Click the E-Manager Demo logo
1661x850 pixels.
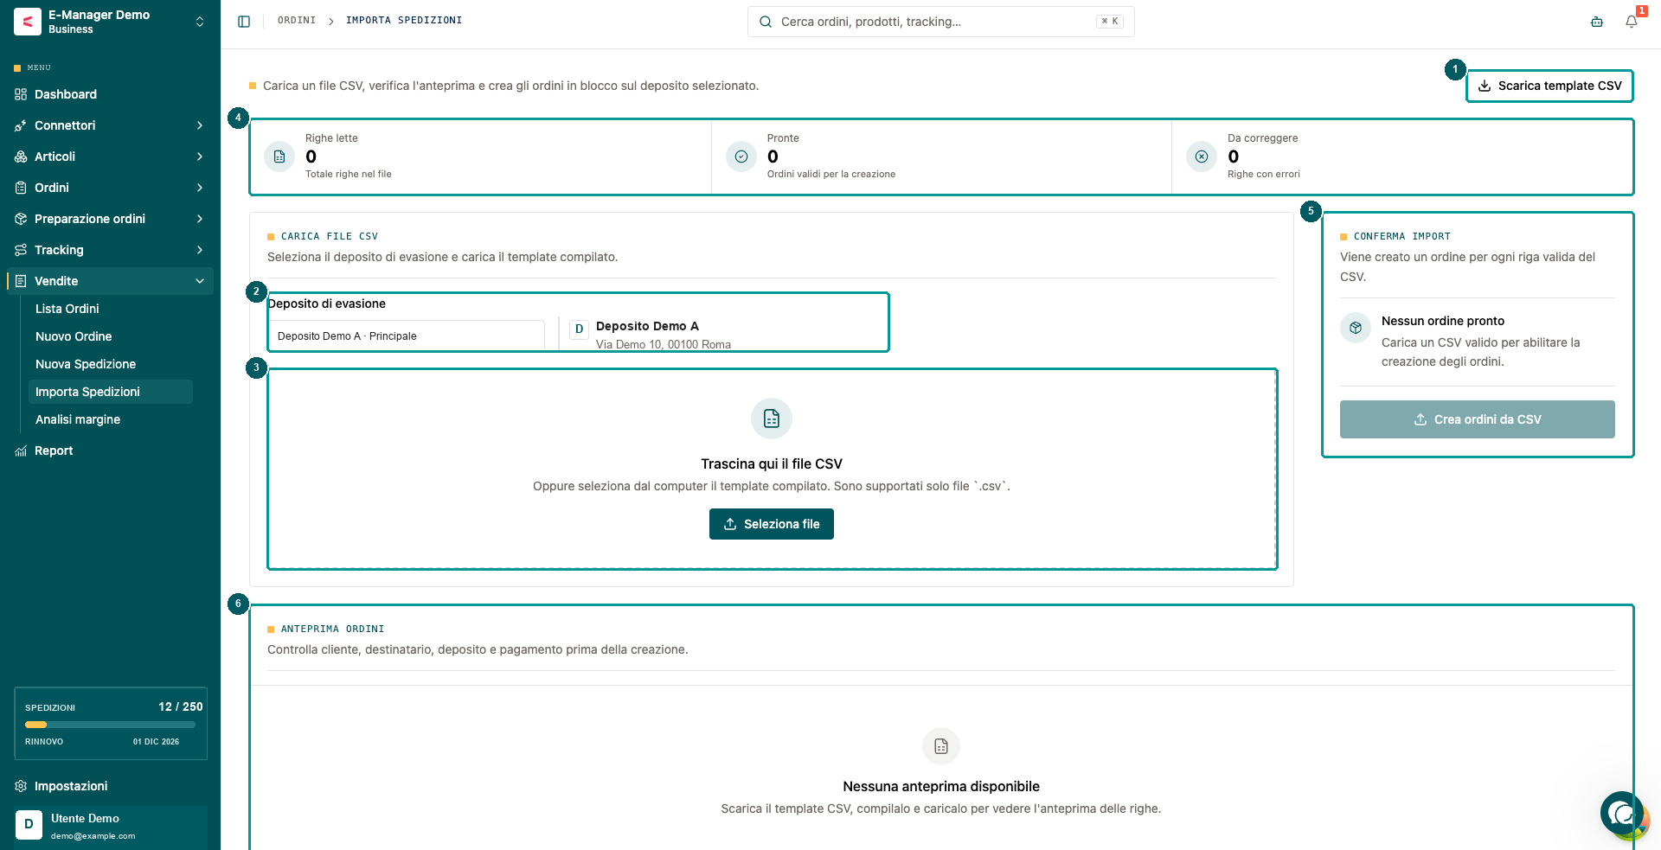(28, 22)
